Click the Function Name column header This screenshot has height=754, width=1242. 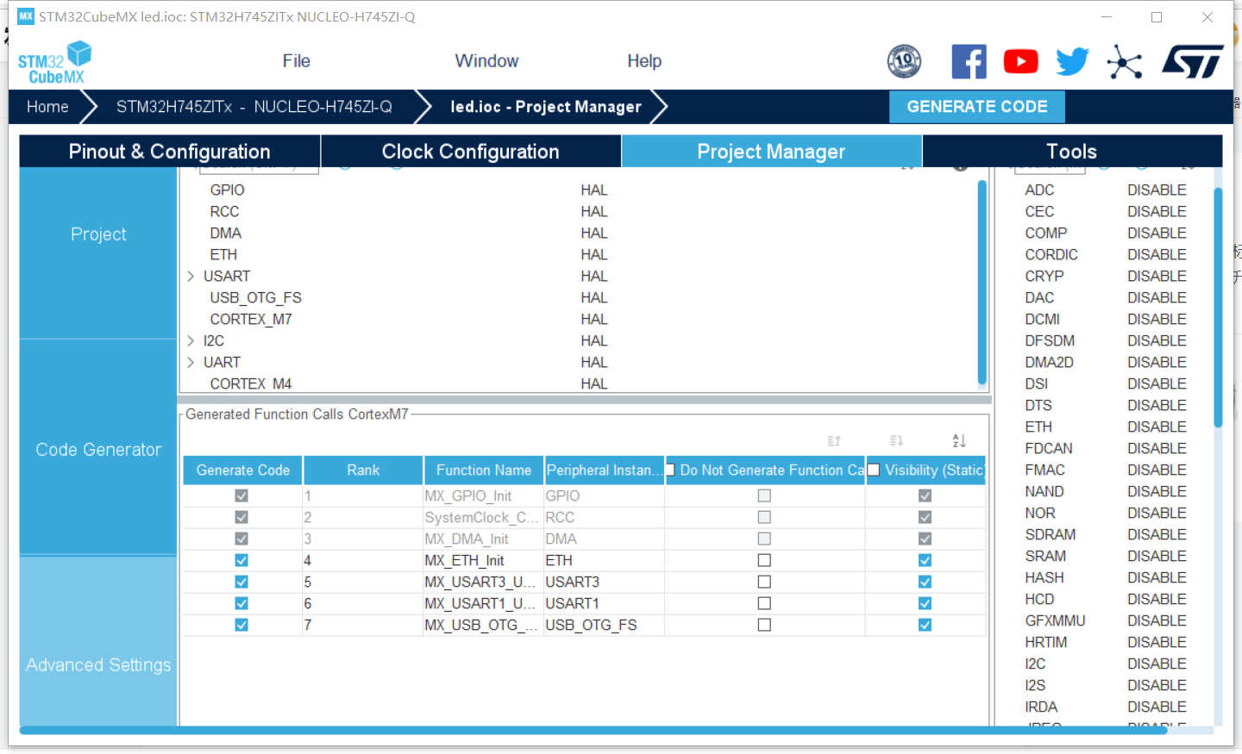click(x=484, y=470)
